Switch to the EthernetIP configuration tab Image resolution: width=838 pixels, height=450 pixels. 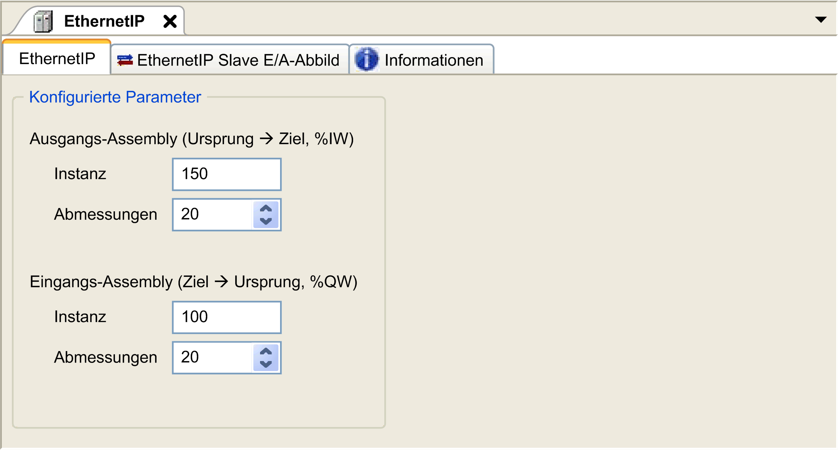[x=57, y=59]
